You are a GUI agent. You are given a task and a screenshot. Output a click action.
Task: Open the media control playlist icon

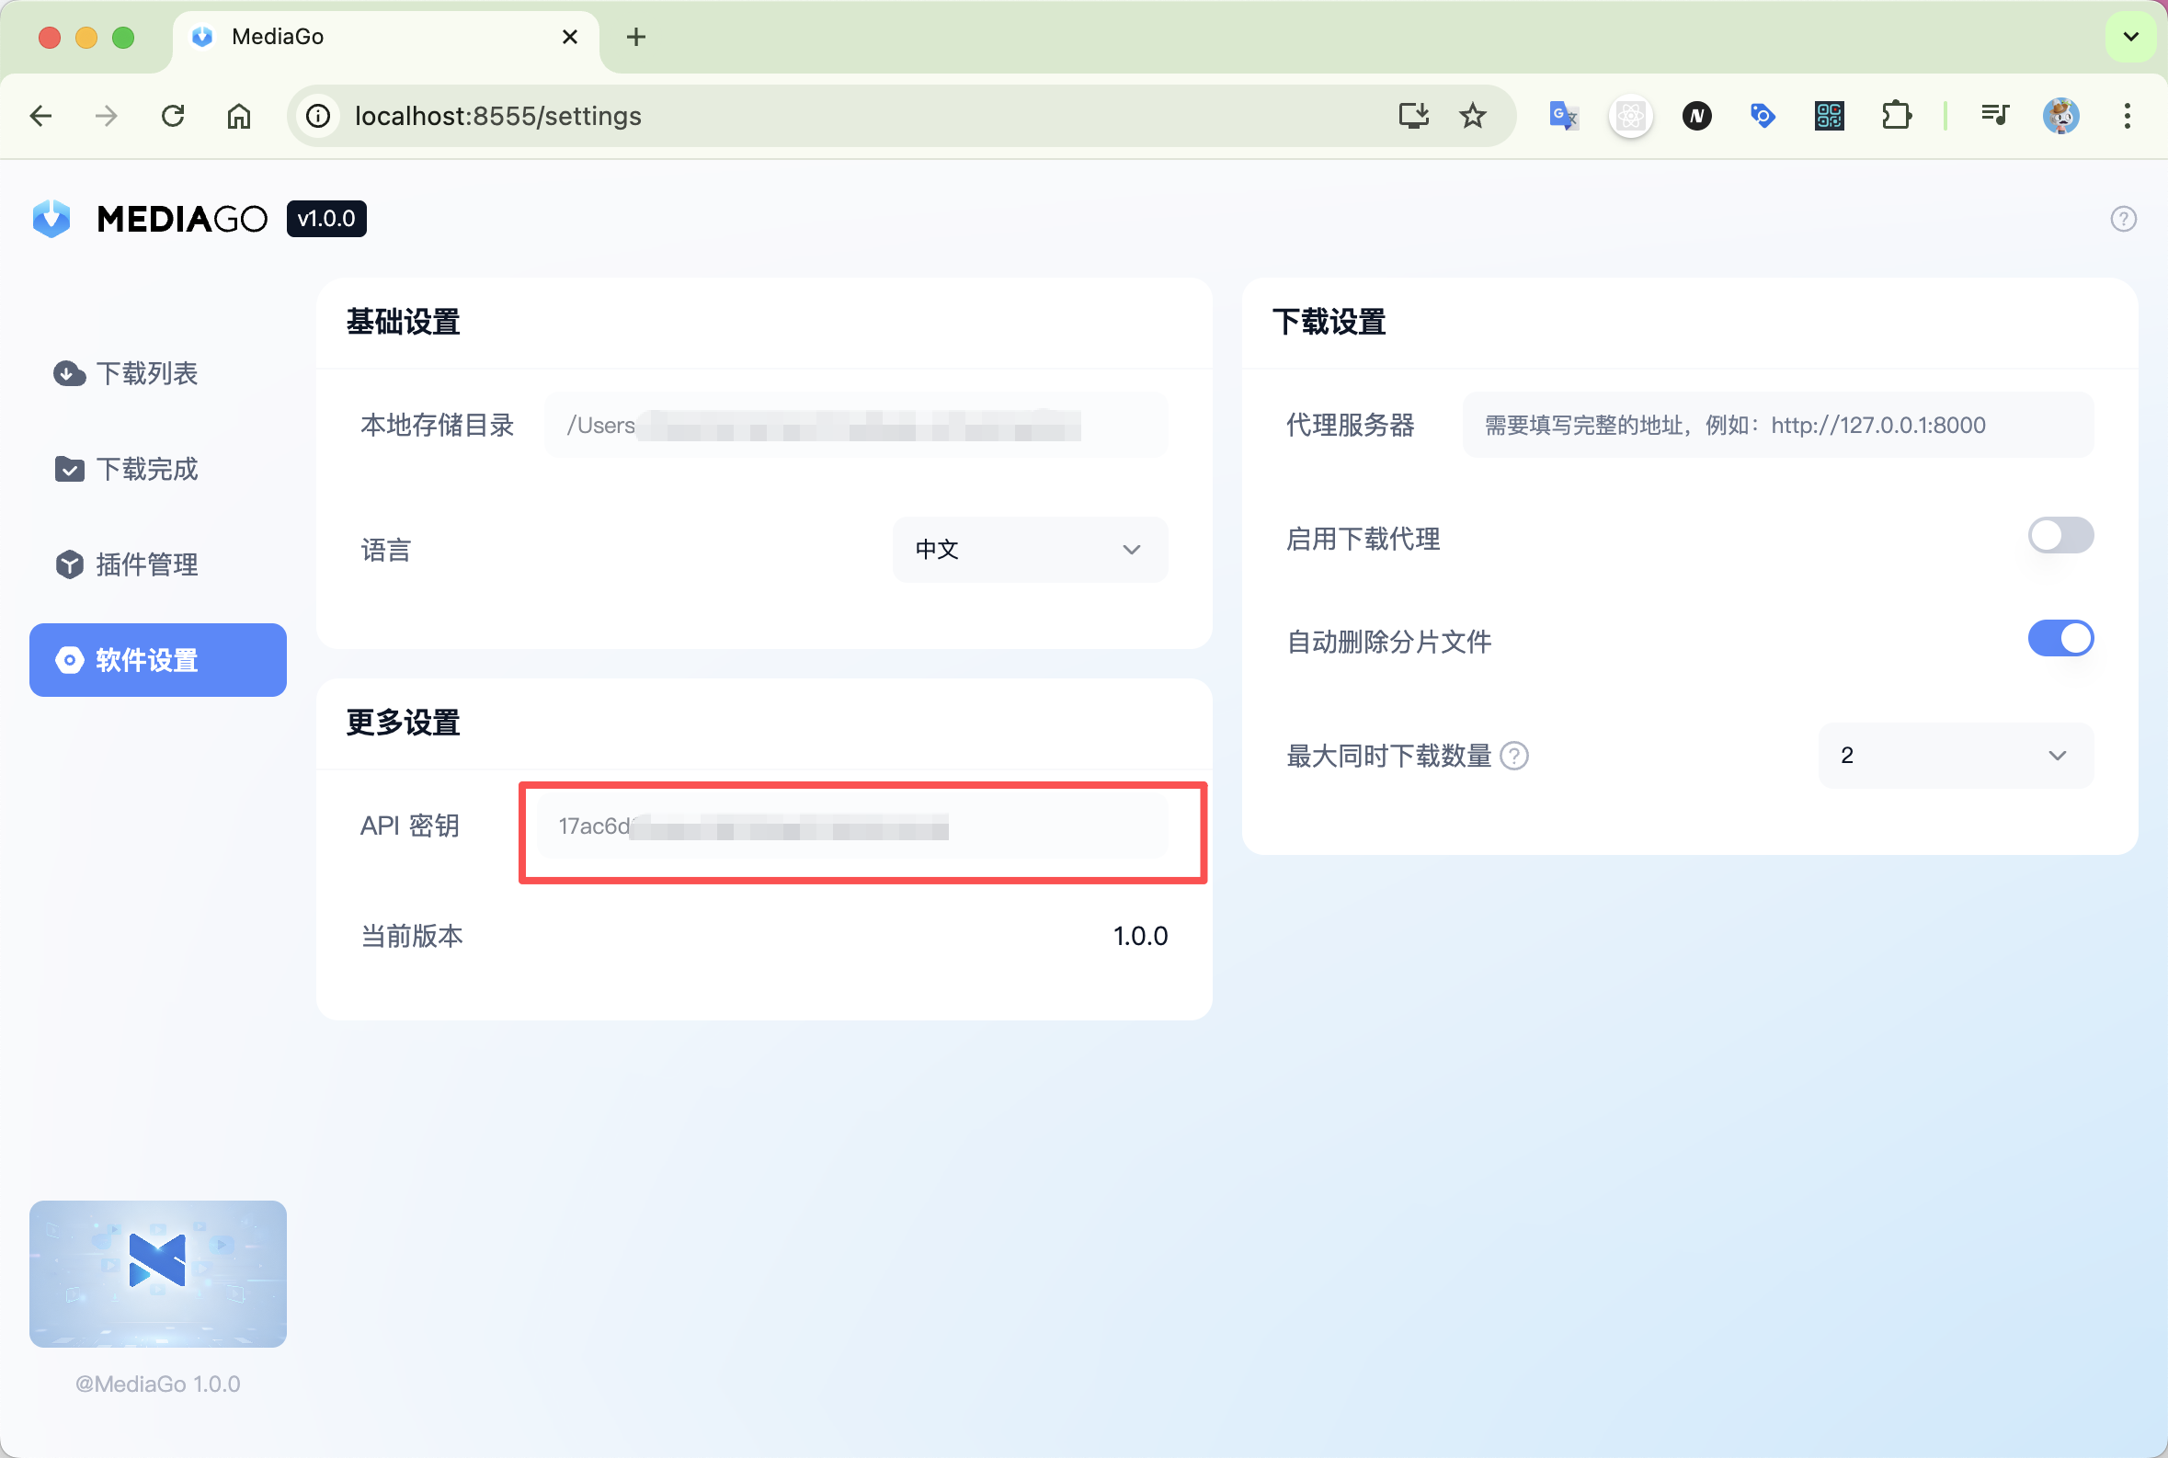click(1994, 116)
